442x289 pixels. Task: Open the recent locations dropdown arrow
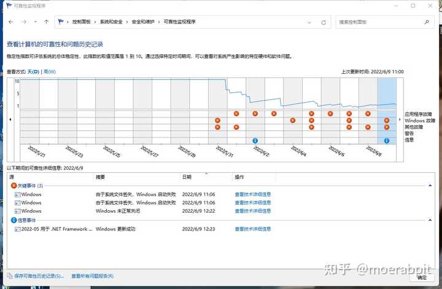click(x=36, y=22)
